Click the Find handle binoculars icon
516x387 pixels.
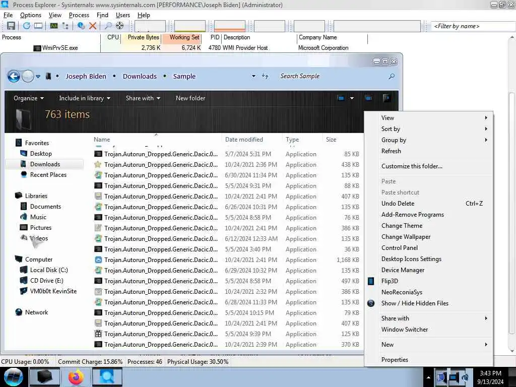click(108, 26)
